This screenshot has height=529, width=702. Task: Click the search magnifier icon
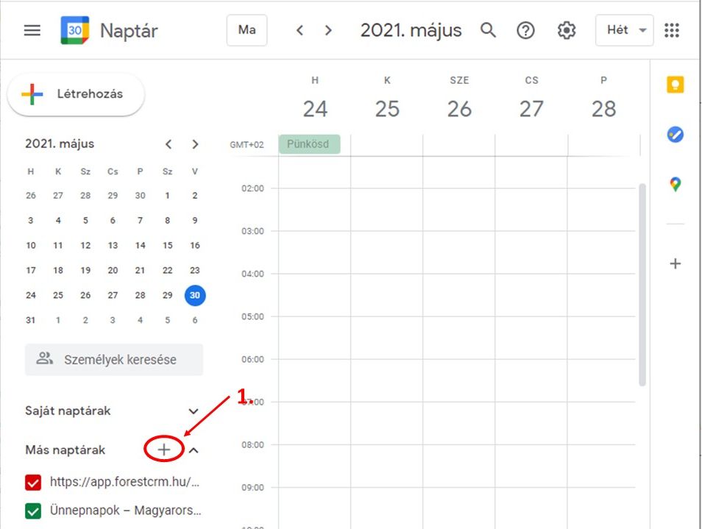pos(488,30)
